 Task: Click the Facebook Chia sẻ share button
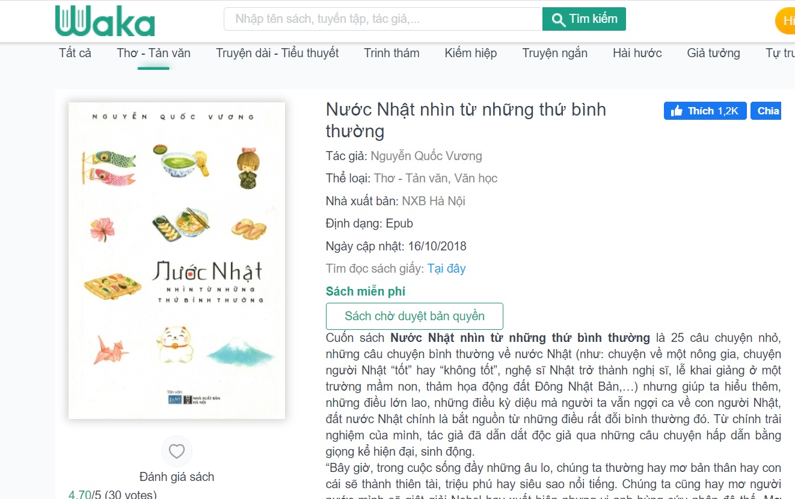[766, 111]
